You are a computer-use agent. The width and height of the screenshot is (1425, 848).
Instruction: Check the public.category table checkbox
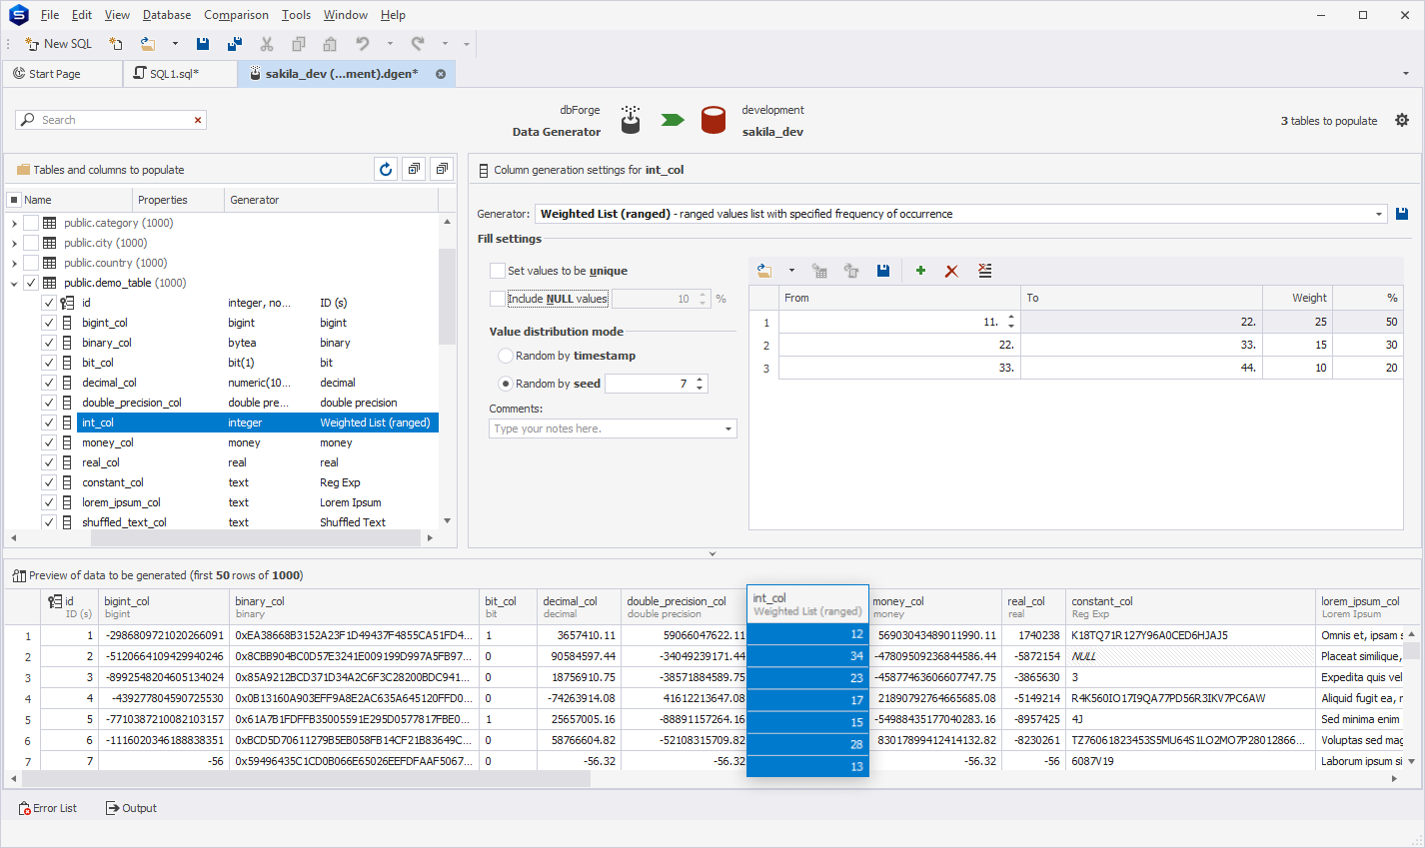31,223
